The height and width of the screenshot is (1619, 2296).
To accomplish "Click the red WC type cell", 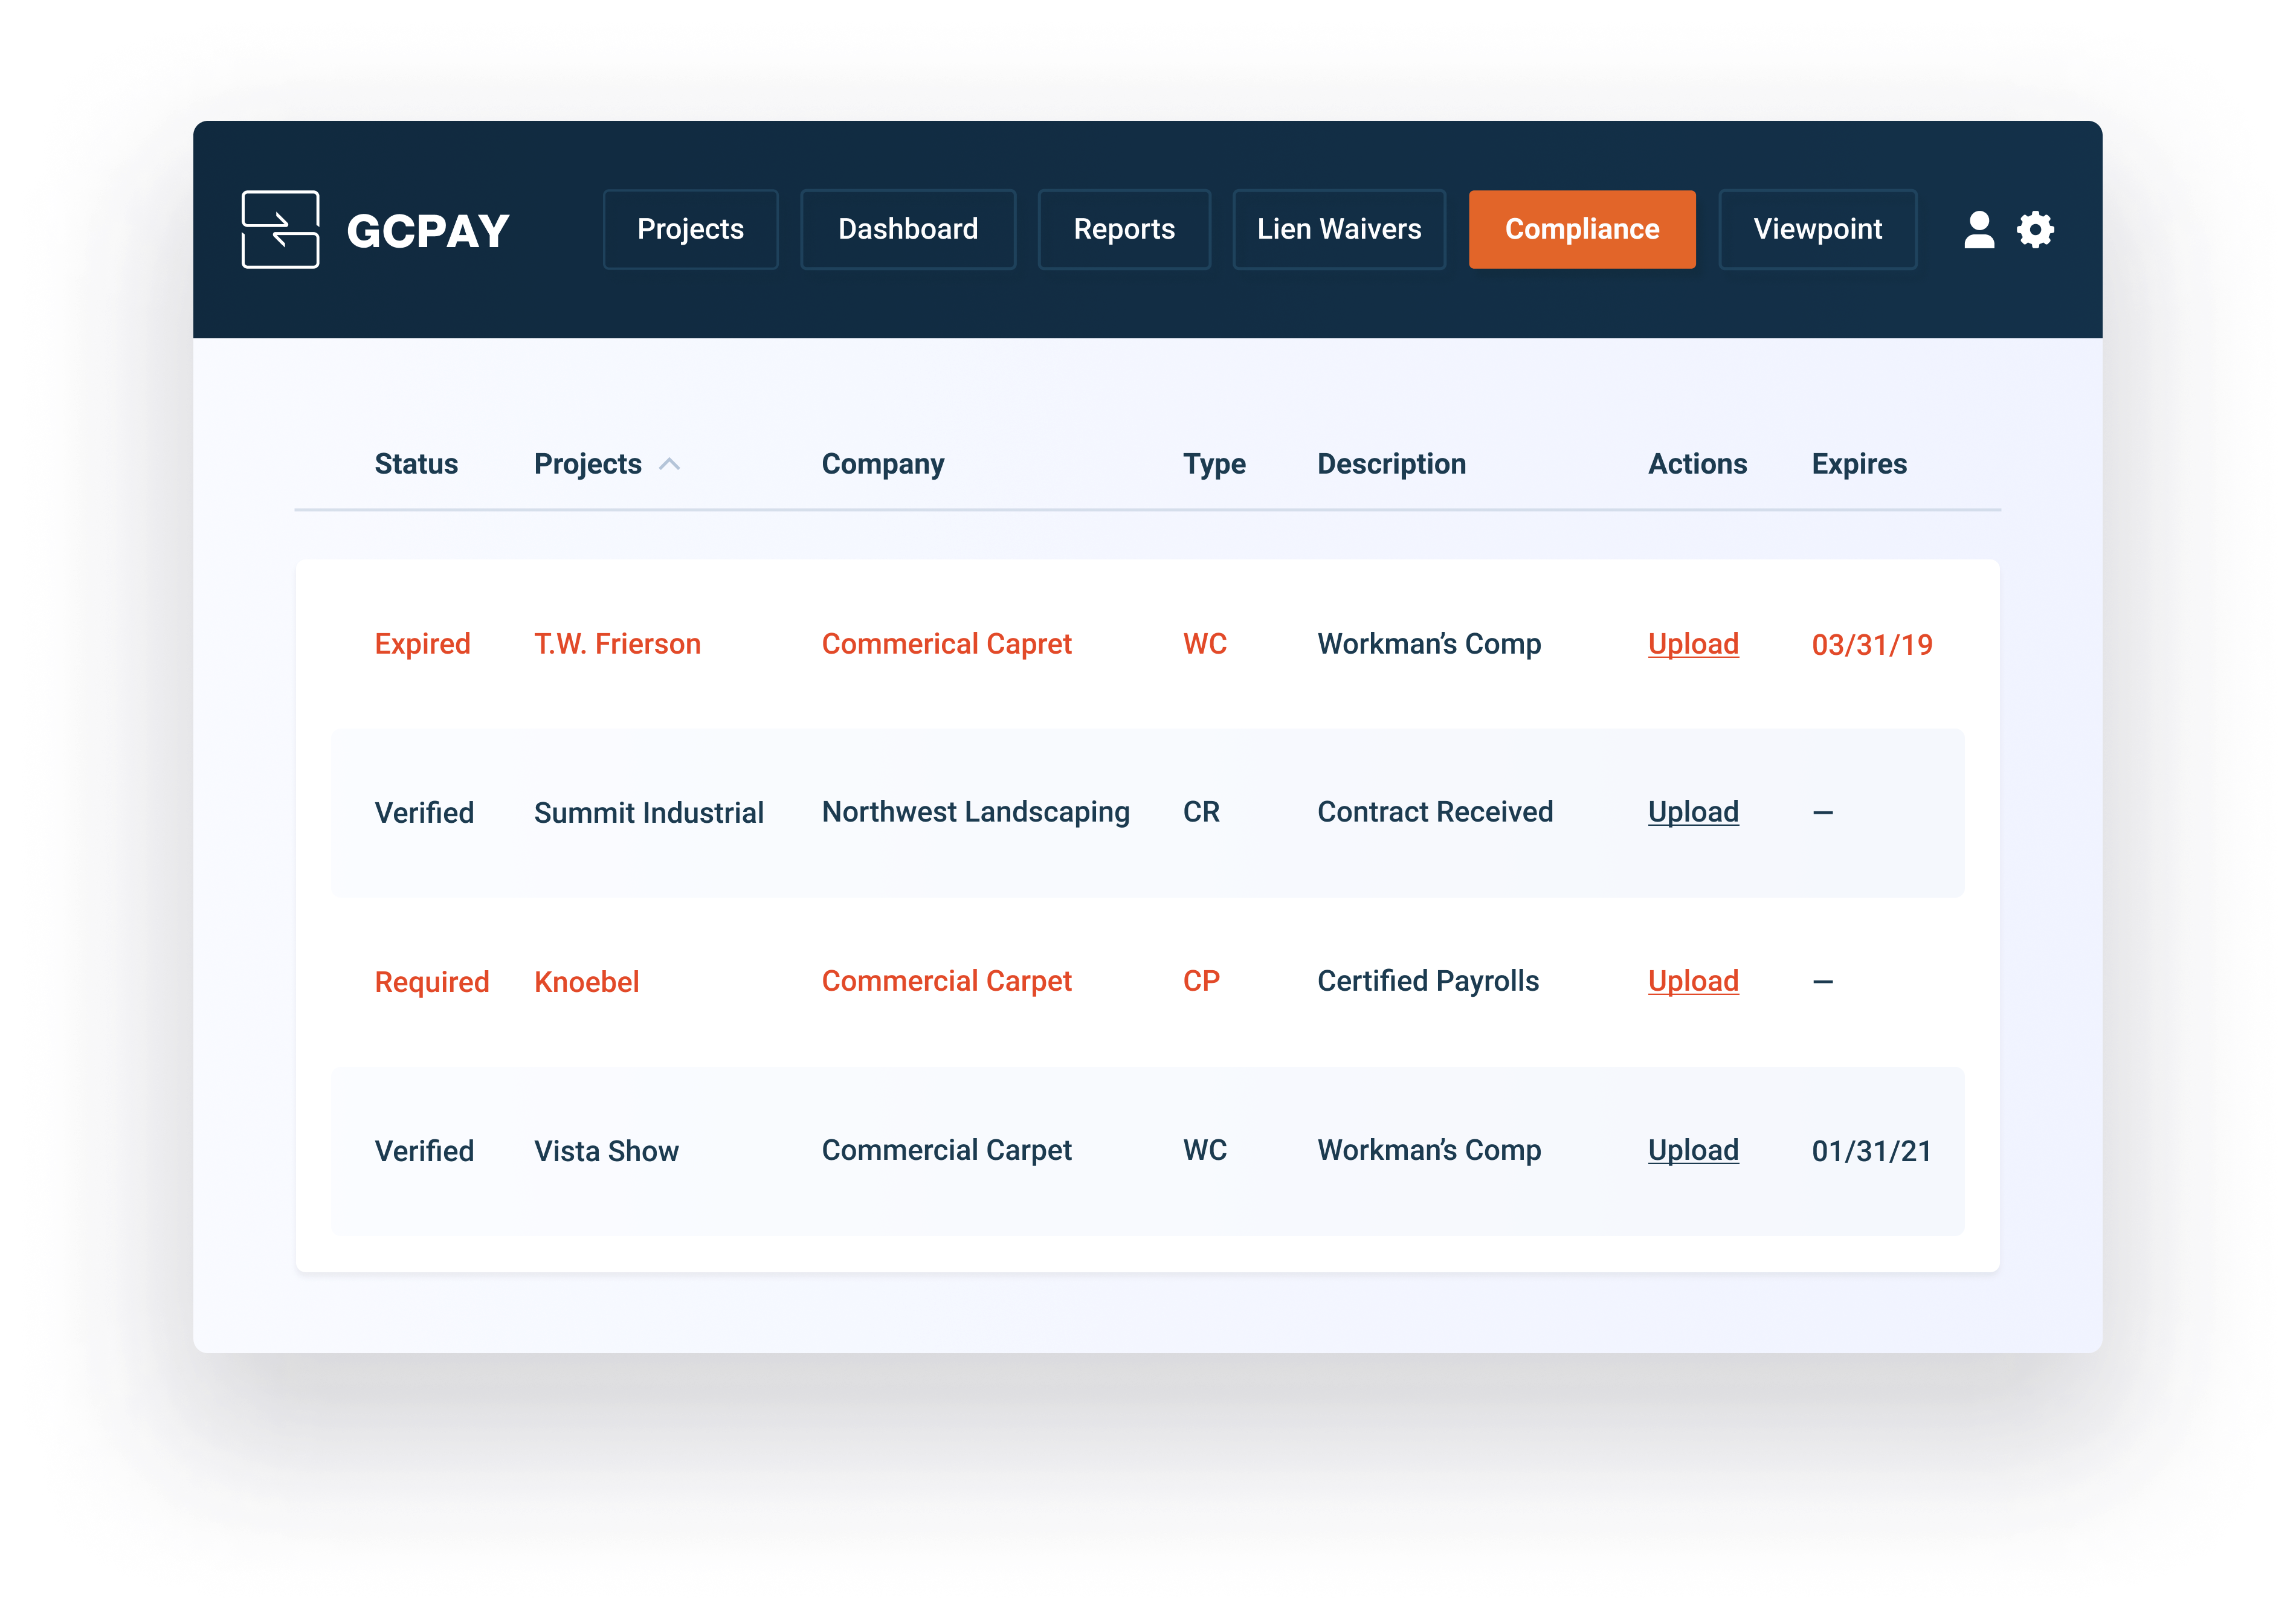I will click(1204, 644).
